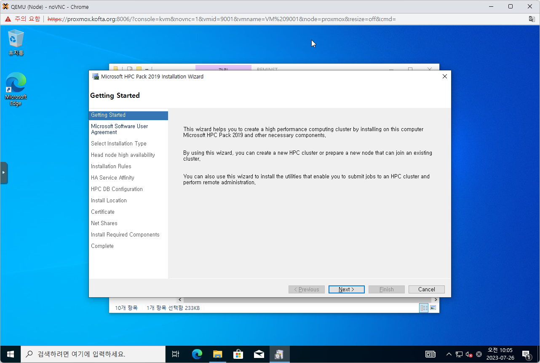Go to Microsoft Software User Agreement step
This screenshot has width=540, height=363.
[x=120, y=129]
